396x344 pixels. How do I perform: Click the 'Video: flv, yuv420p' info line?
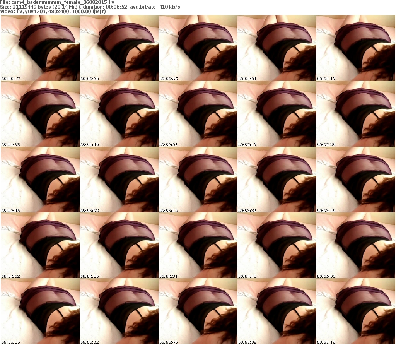(53, 11)
